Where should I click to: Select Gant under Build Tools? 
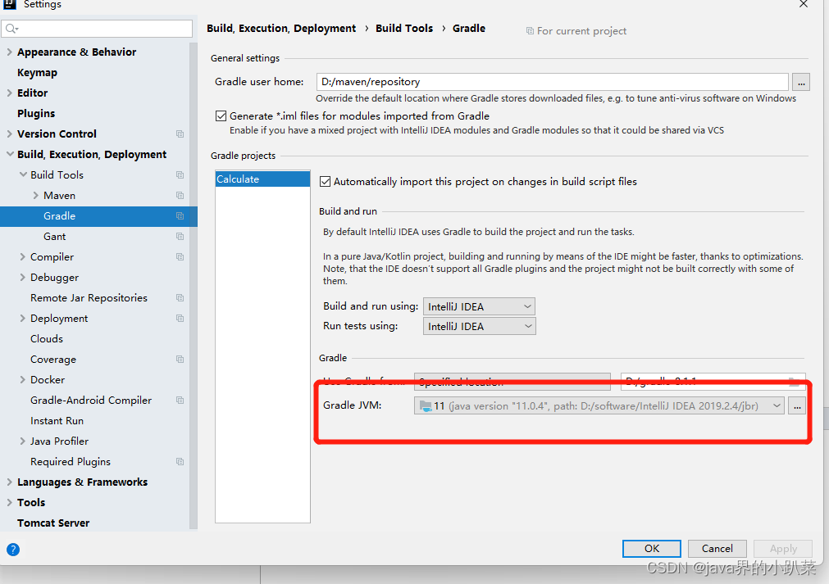tap(54, 237)
